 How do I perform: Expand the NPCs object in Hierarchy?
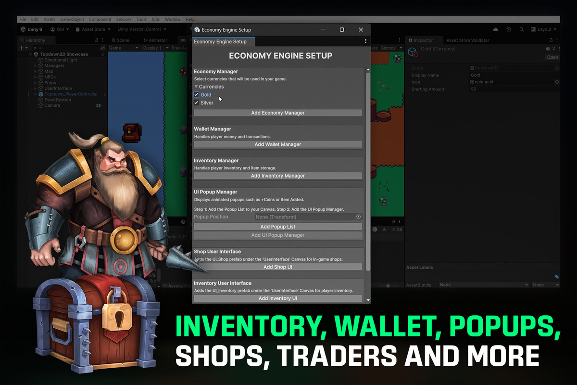tap(35, 77)
